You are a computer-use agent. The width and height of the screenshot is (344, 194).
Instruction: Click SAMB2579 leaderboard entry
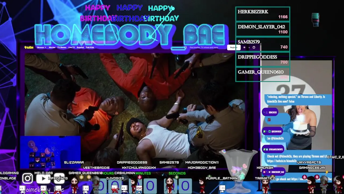263,44
